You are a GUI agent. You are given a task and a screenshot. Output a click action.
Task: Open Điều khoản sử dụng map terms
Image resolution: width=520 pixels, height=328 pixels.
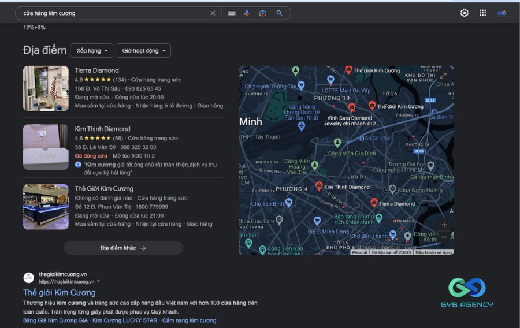[434, 252]
